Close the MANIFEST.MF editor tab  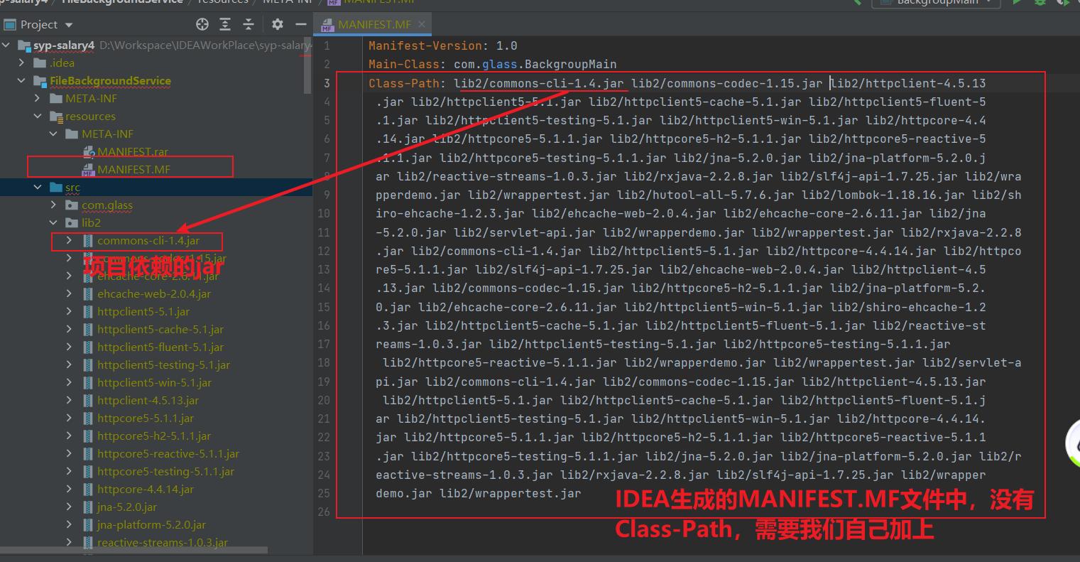(x=422, y=24)
